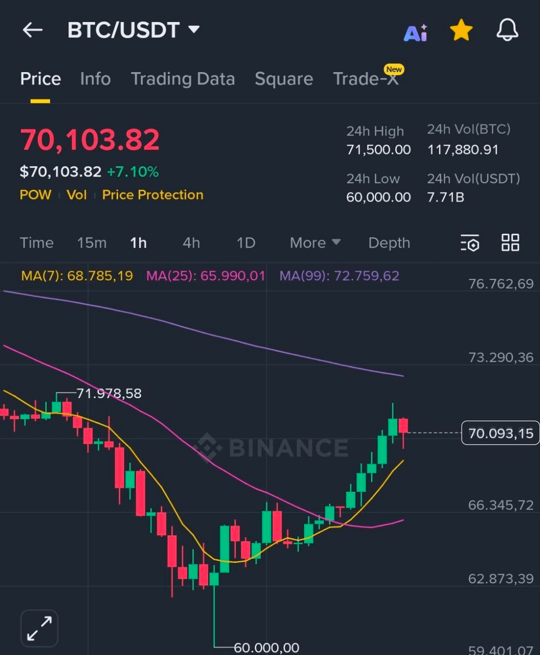Open chart settings icon

click(x=469, y=243)
